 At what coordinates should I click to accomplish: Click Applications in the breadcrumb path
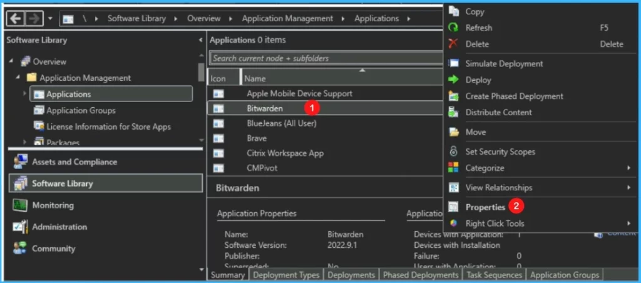point(376,18)
